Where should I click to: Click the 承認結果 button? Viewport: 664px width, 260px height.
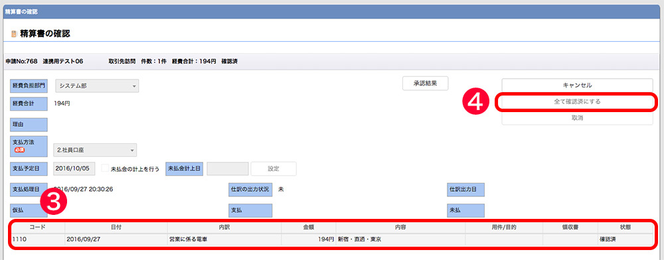point(425,84)
